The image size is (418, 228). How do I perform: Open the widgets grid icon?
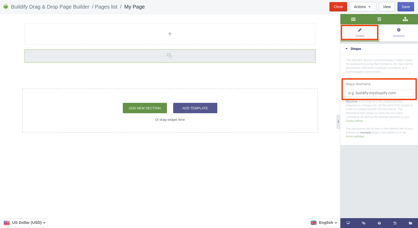pos(379,19)
